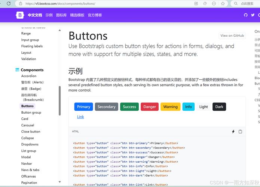Copy HTML code with the clipboard icon
Viewport: 260px width, 187px height.
240,132
